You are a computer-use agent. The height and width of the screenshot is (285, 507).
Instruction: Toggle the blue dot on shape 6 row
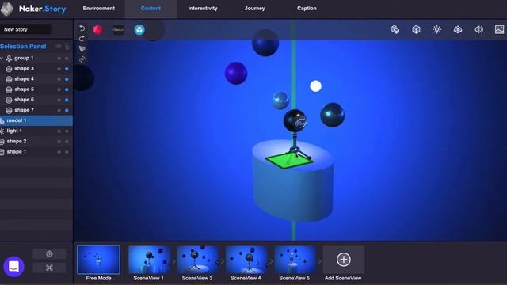[x=67, y=100]
